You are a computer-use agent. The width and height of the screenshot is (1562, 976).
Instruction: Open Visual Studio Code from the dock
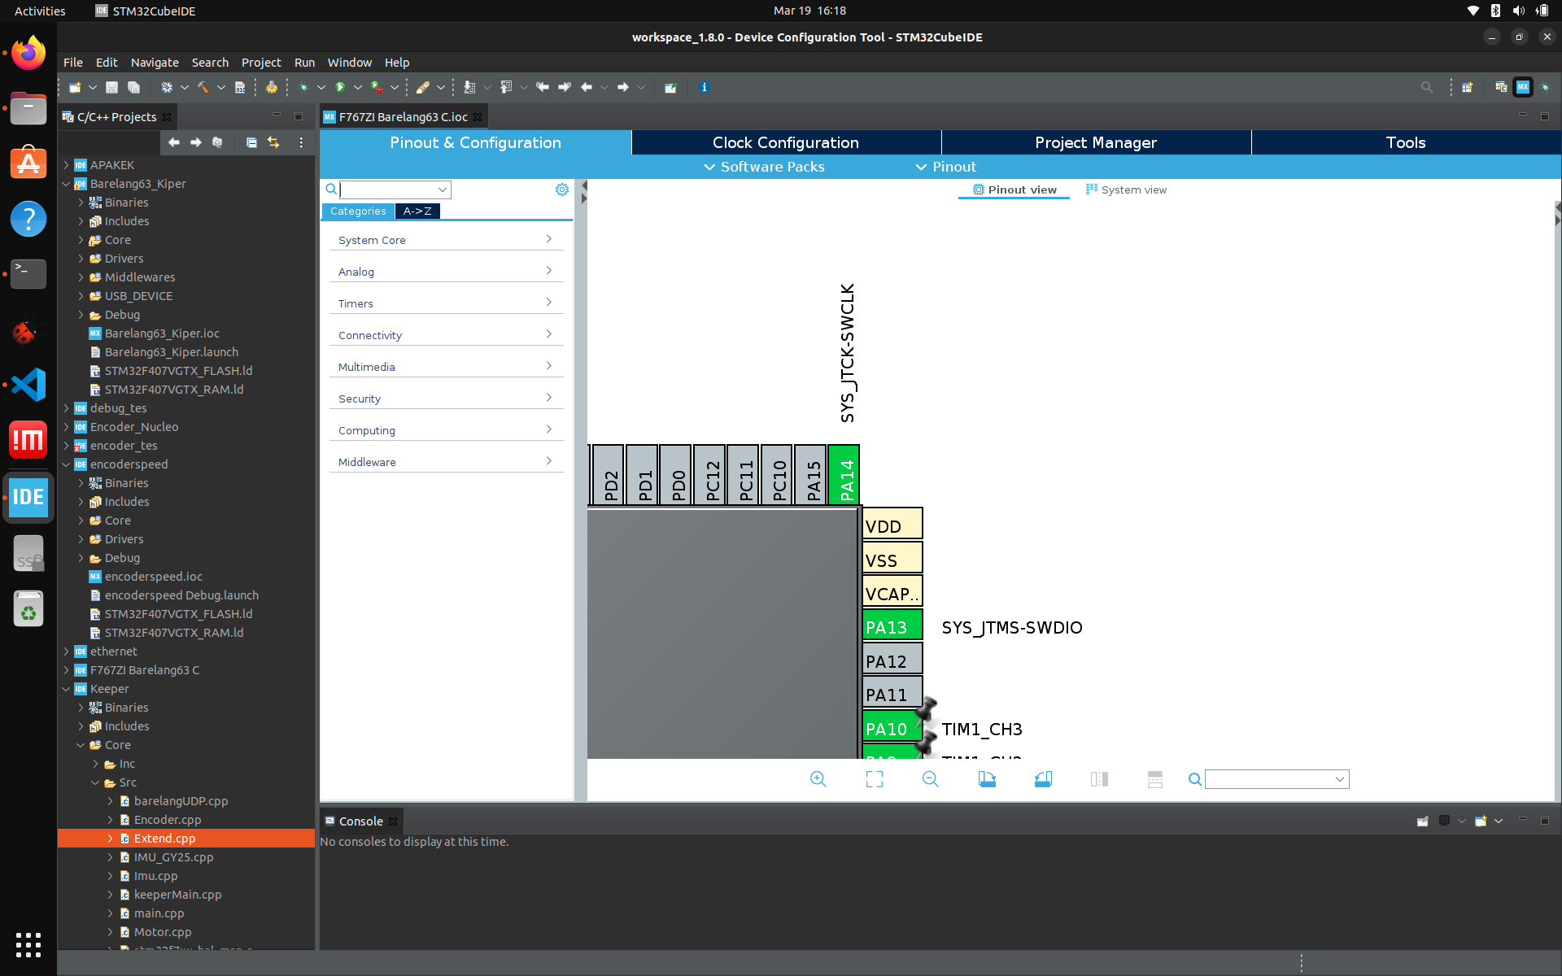pyautogui.click(x=28, y=385)
